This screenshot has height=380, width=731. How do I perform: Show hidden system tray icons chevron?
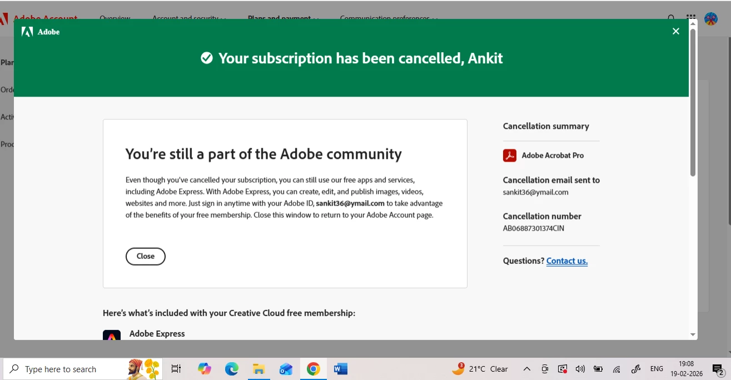[527, 369]
